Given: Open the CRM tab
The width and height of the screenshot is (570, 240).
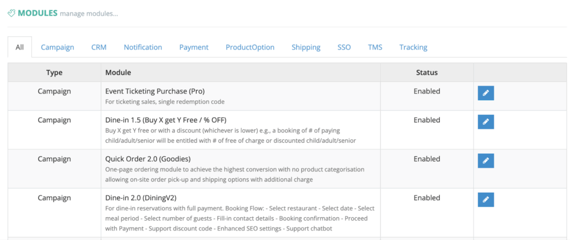Looking at the screenshot, I should (x=99, y=47).
